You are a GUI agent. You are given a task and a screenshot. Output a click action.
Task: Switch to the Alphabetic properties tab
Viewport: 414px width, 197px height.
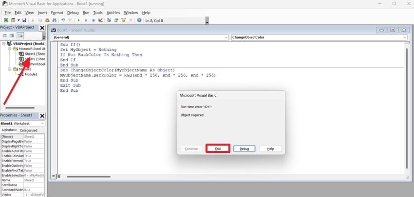pos(9,130)
